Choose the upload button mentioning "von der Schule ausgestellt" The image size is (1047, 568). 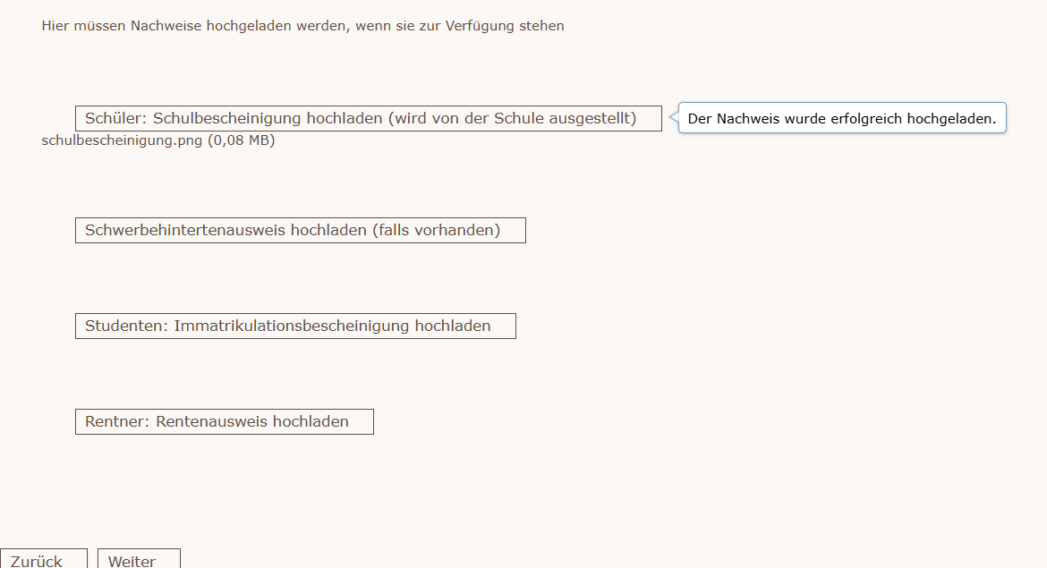click(368, 118)
